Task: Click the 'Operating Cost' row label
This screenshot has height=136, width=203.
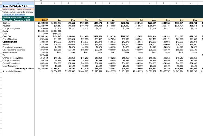Action: pyautogui.click(x=10, y=42)
